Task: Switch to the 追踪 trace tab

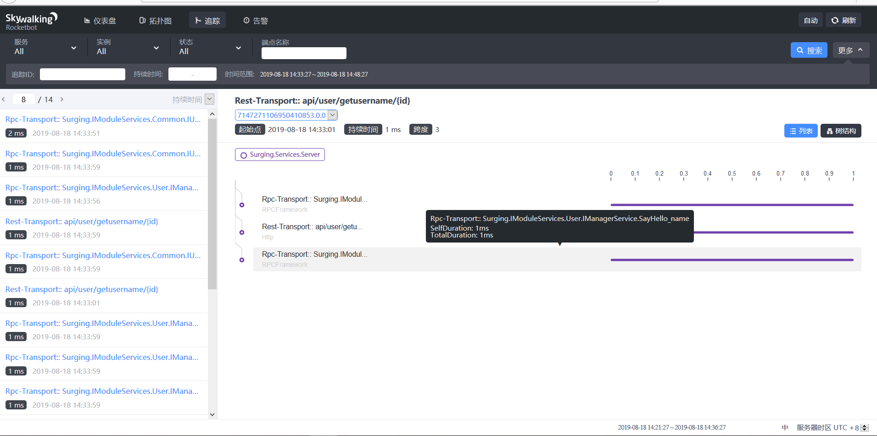Action: (x=207, y=20)
